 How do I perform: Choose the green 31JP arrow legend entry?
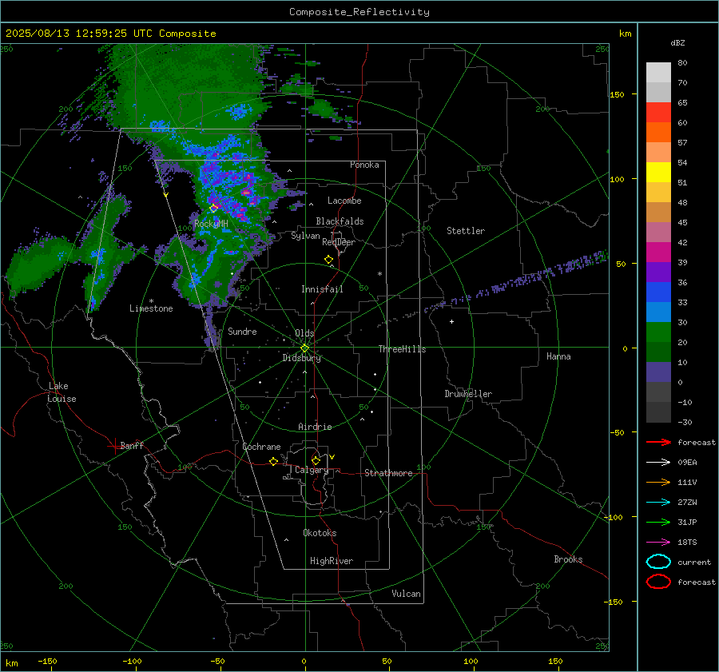coord(658,522)
